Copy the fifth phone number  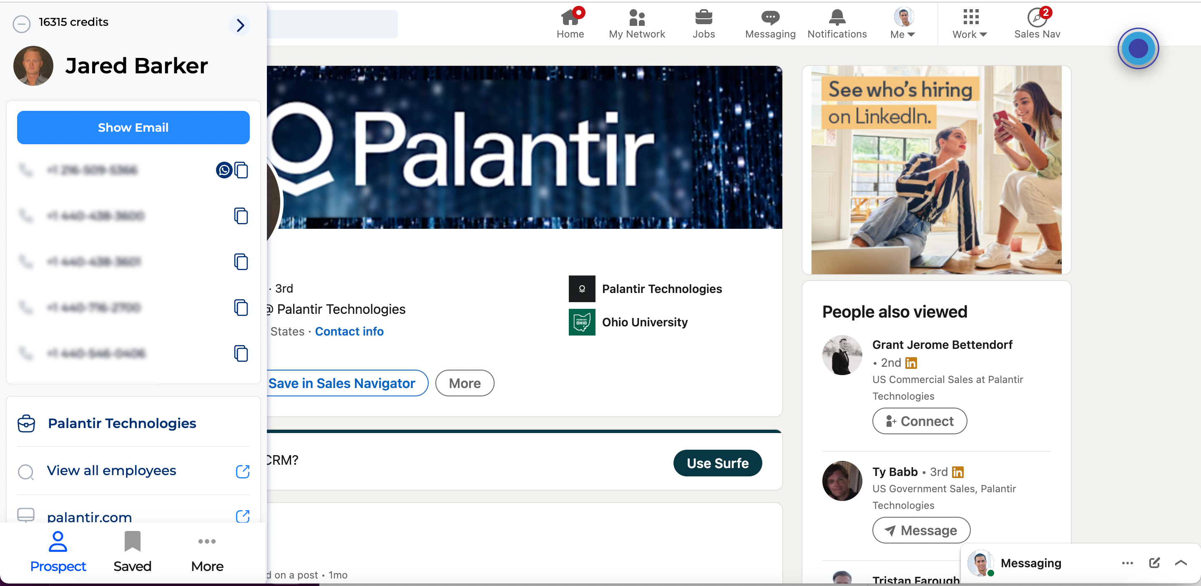(241, 353)
